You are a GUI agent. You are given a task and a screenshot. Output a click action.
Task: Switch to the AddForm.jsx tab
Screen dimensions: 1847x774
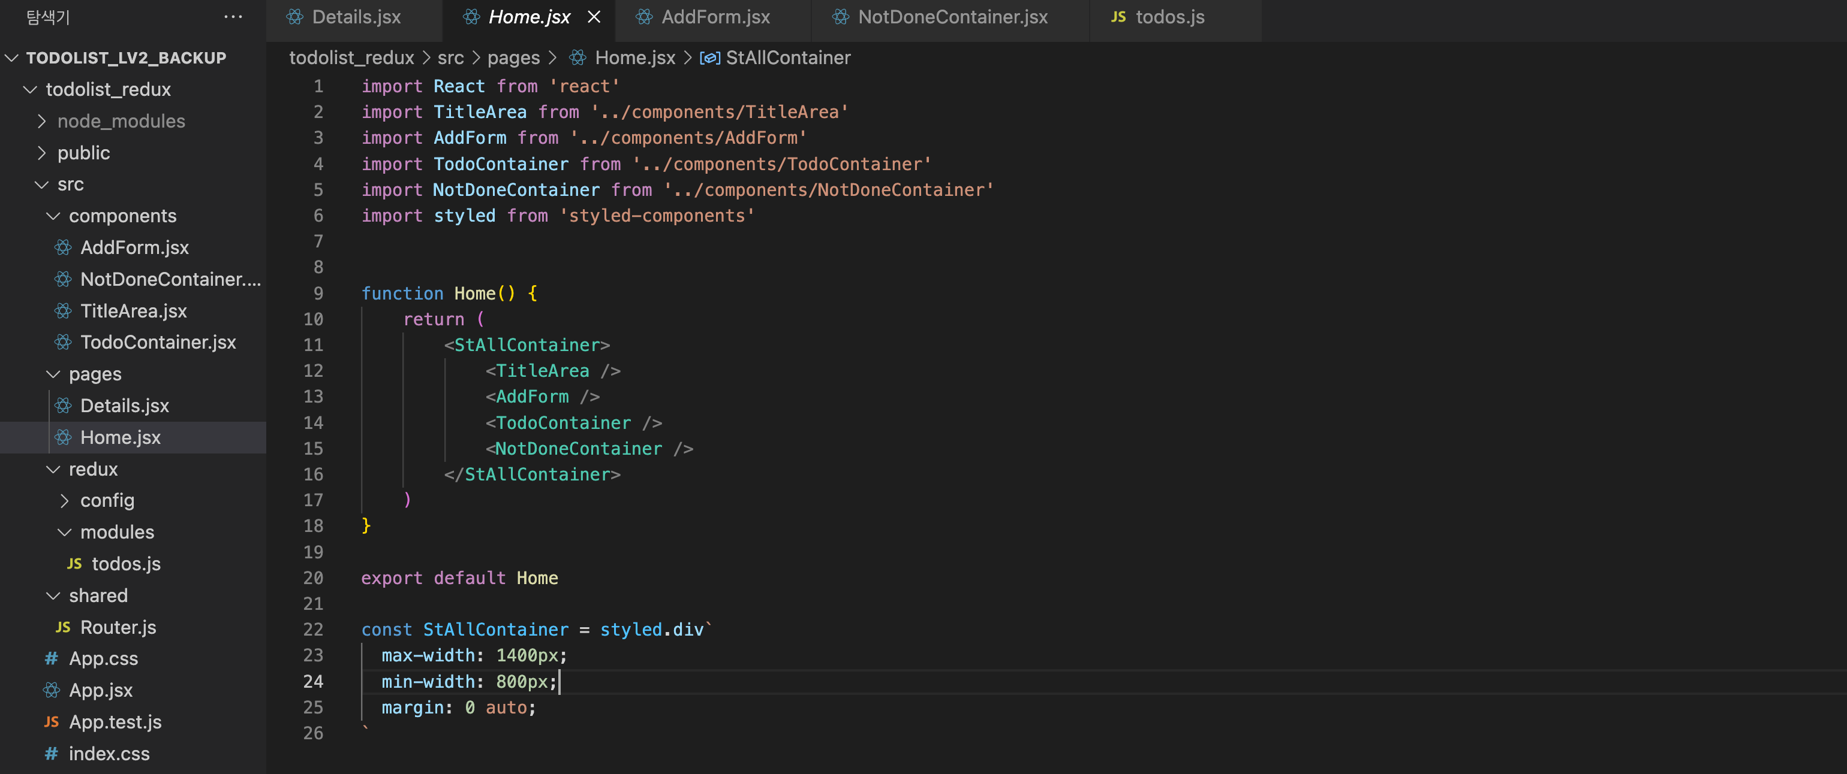click(x=714, y=16)
